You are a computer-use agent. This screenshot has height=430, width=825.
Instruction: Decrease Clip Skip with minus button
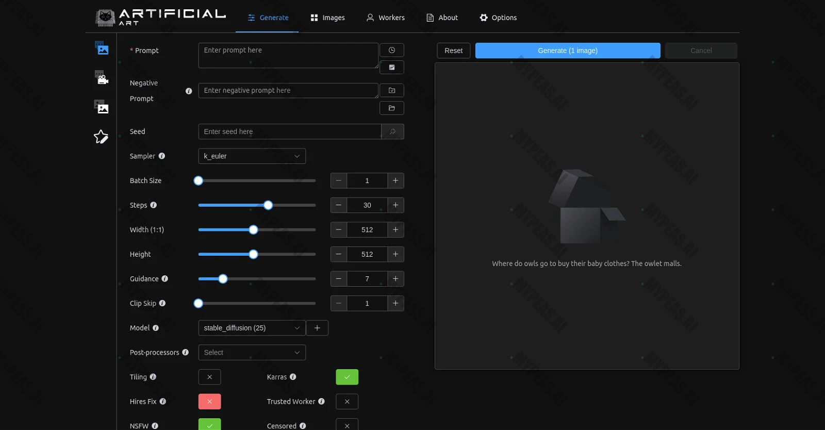point(339,303)
